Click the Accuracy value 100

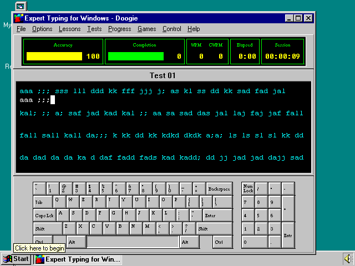point(93,57)
